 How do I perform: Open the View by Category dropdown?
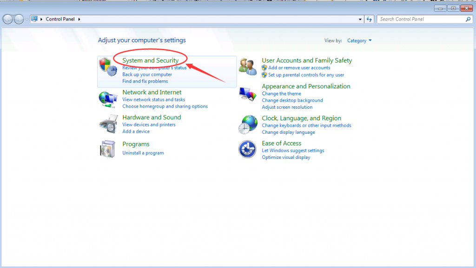359,40
